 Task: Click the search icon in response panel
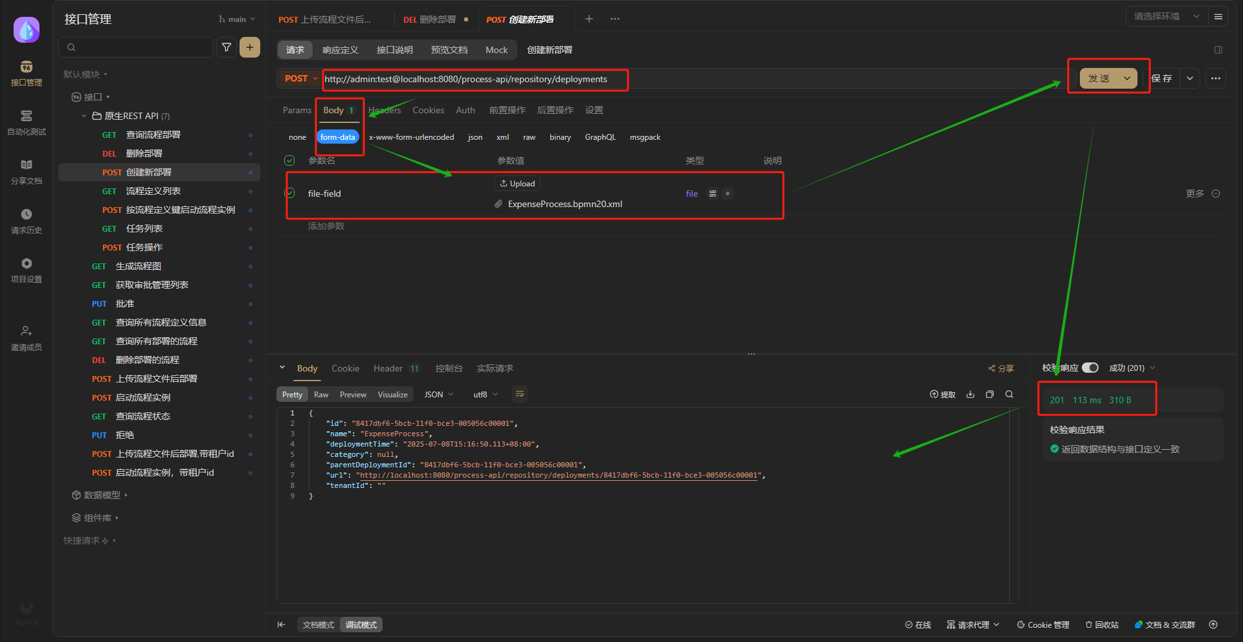1009,394
